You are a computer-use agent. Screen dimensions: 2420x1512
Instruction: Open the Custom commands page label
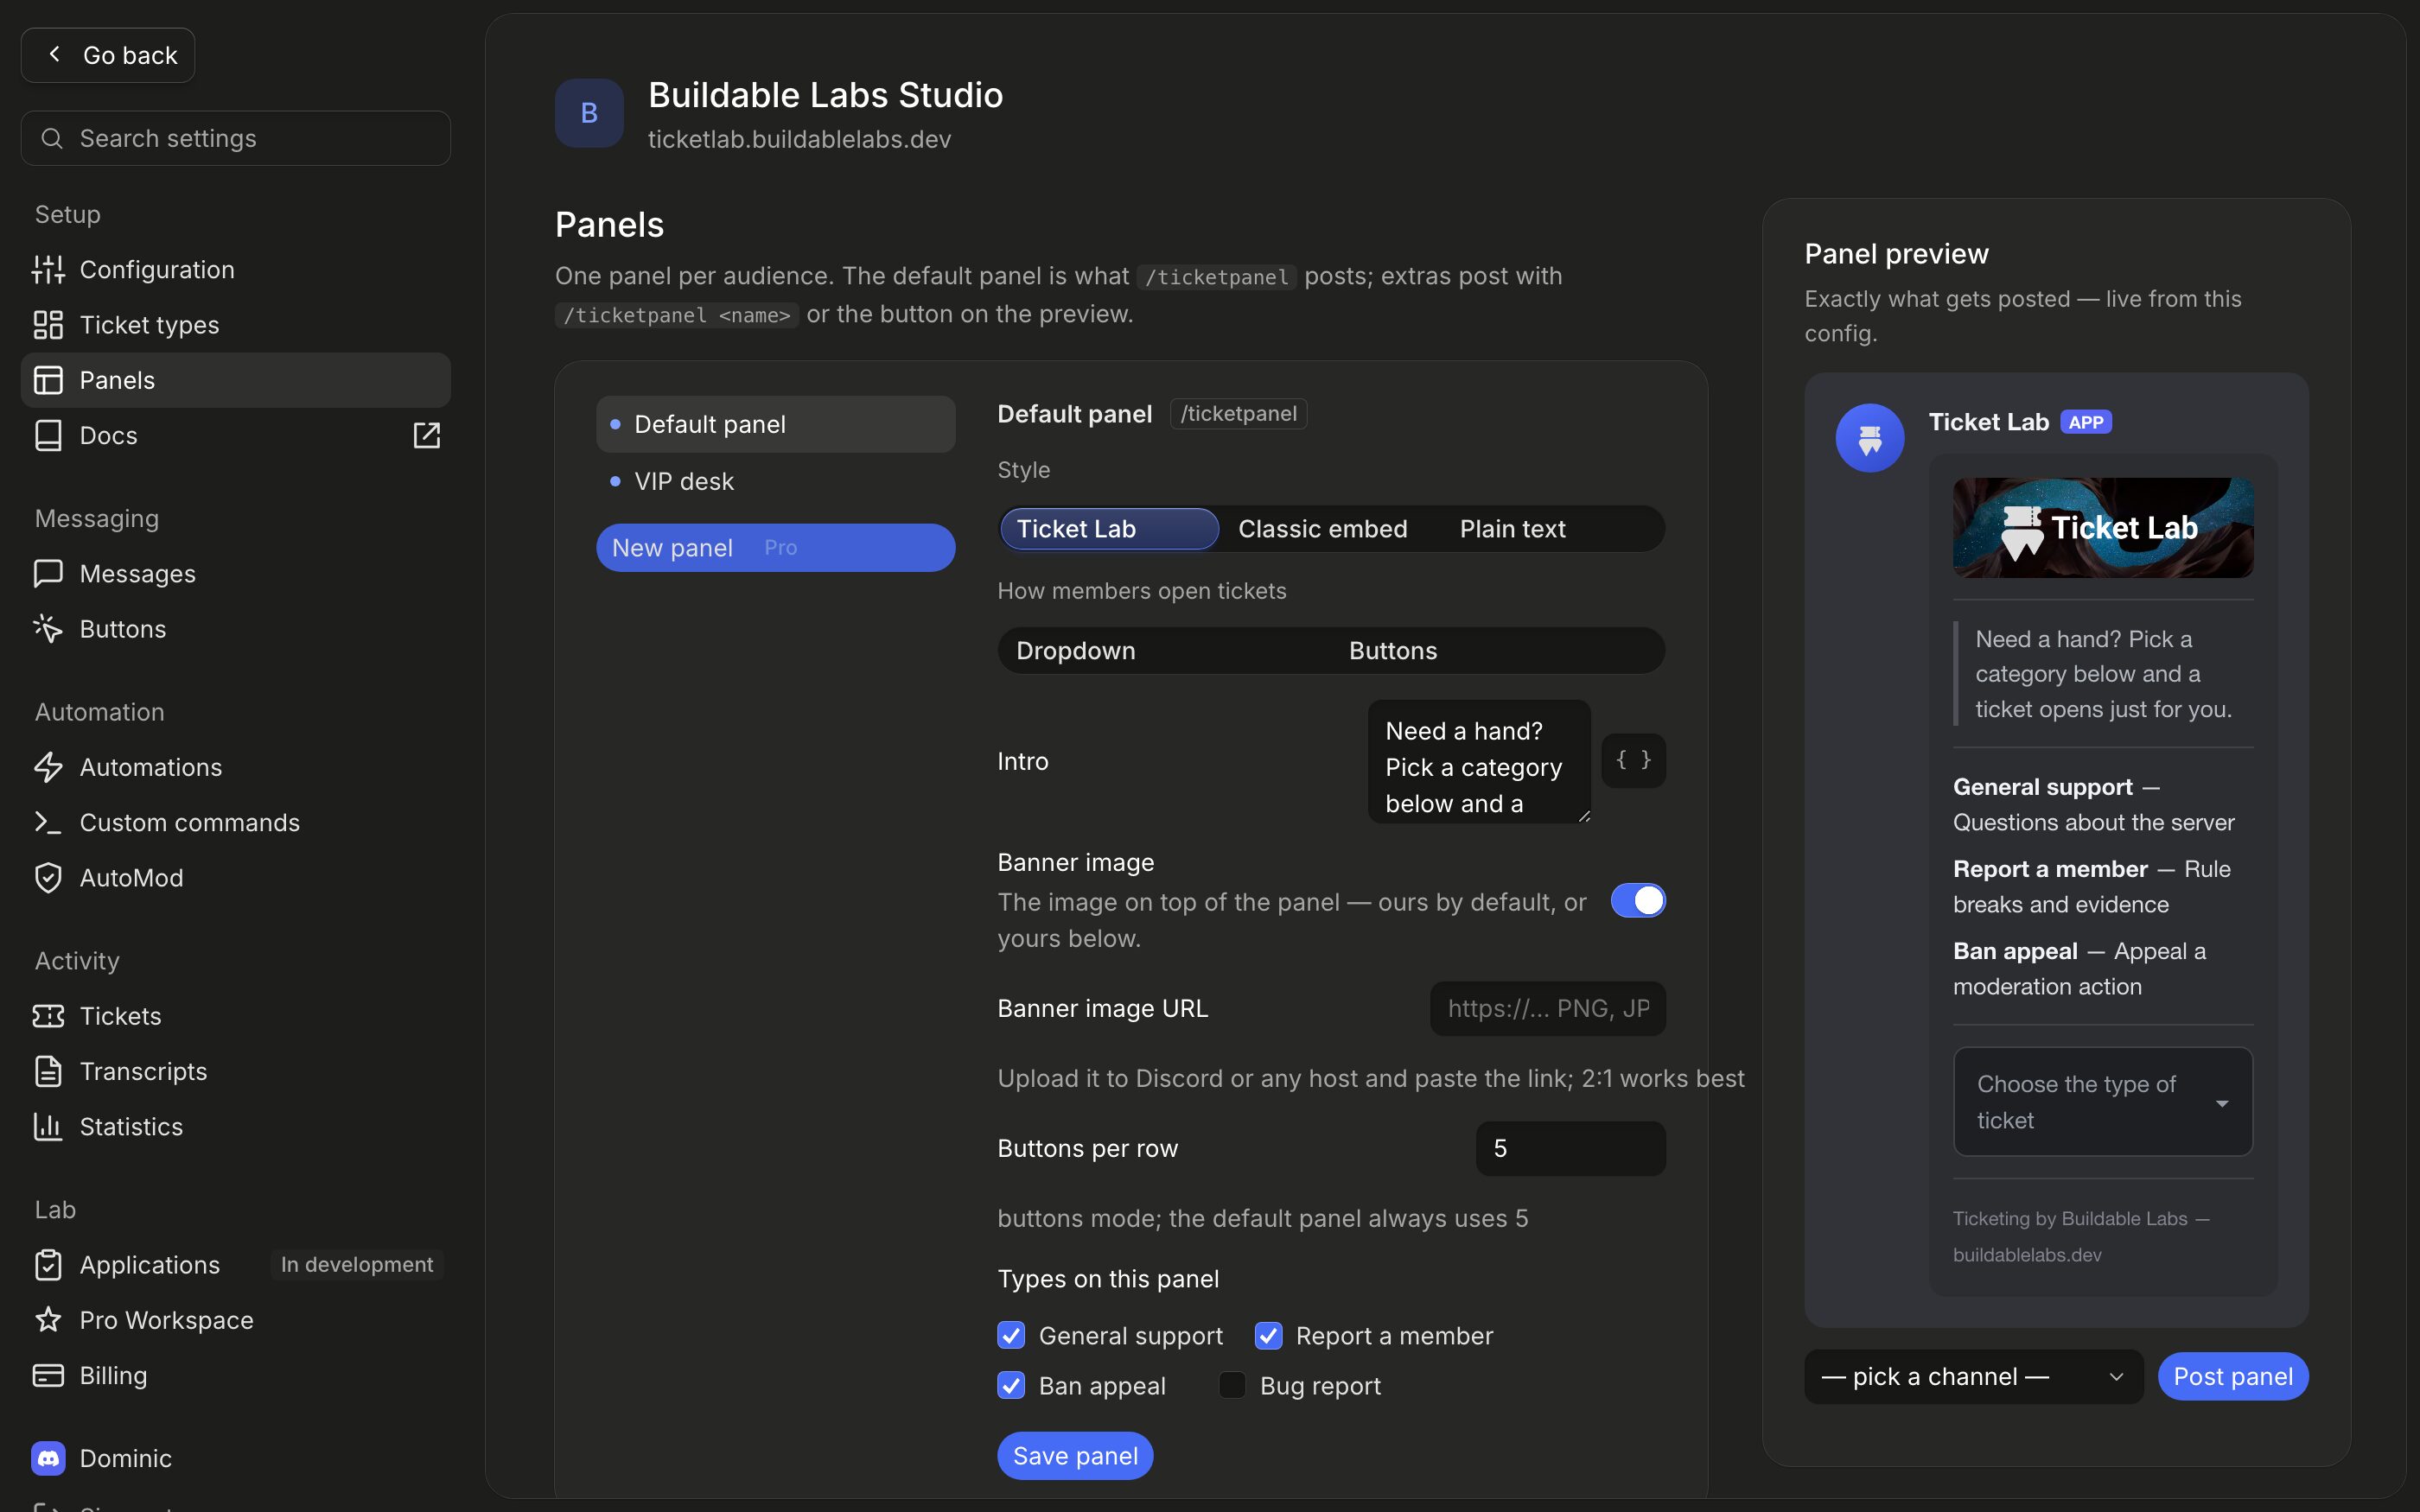pos(189,822)
